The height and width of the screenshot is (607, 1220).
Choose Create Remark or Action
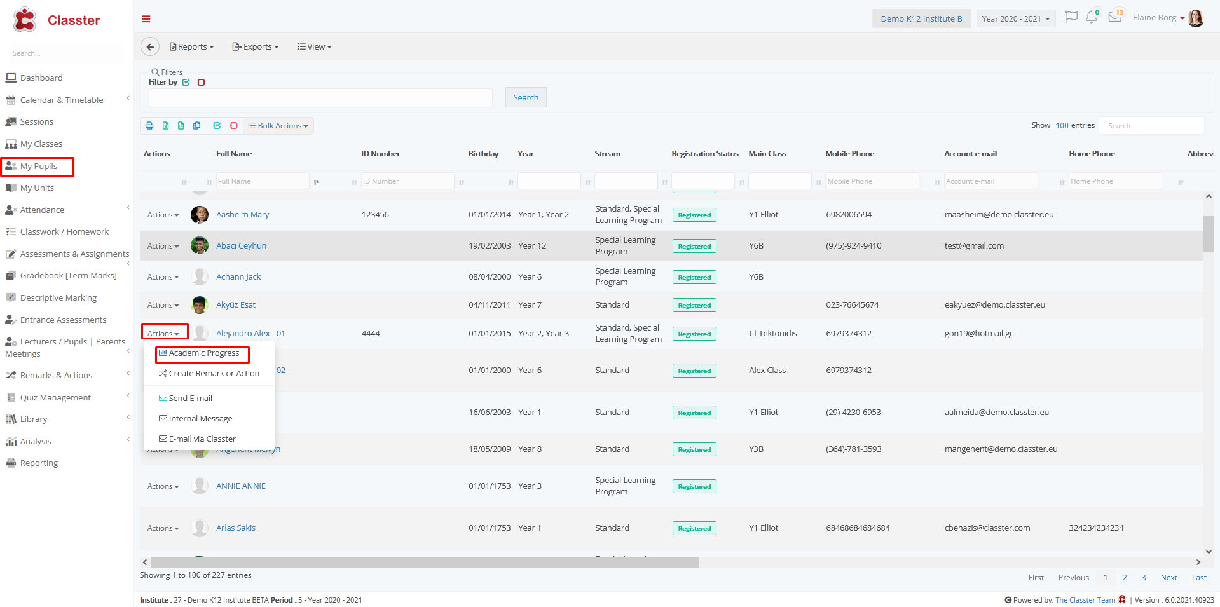(209, 374)
